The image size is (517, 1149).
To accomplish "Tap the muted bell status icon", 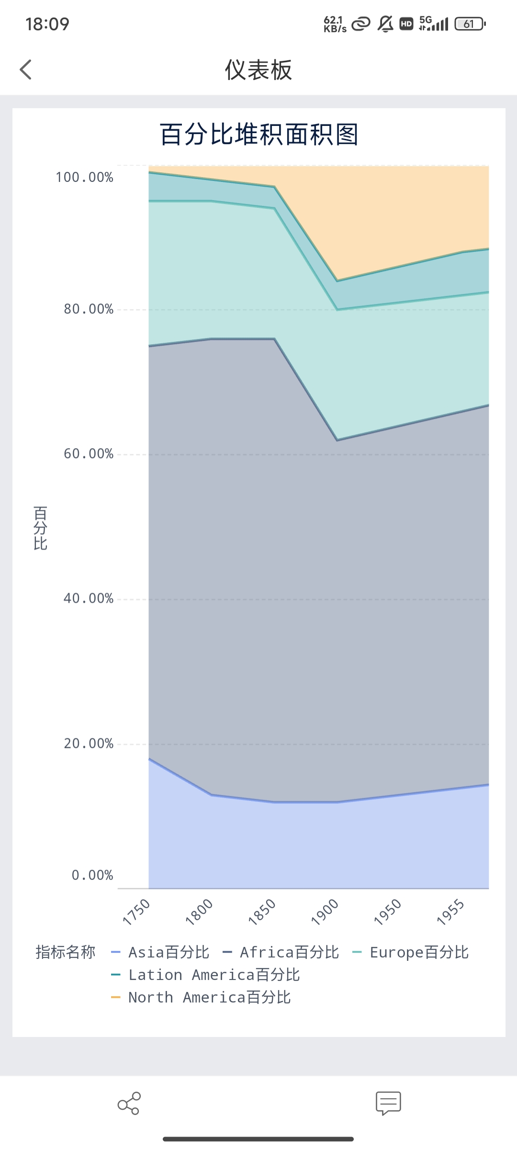I will coord(385,24).
